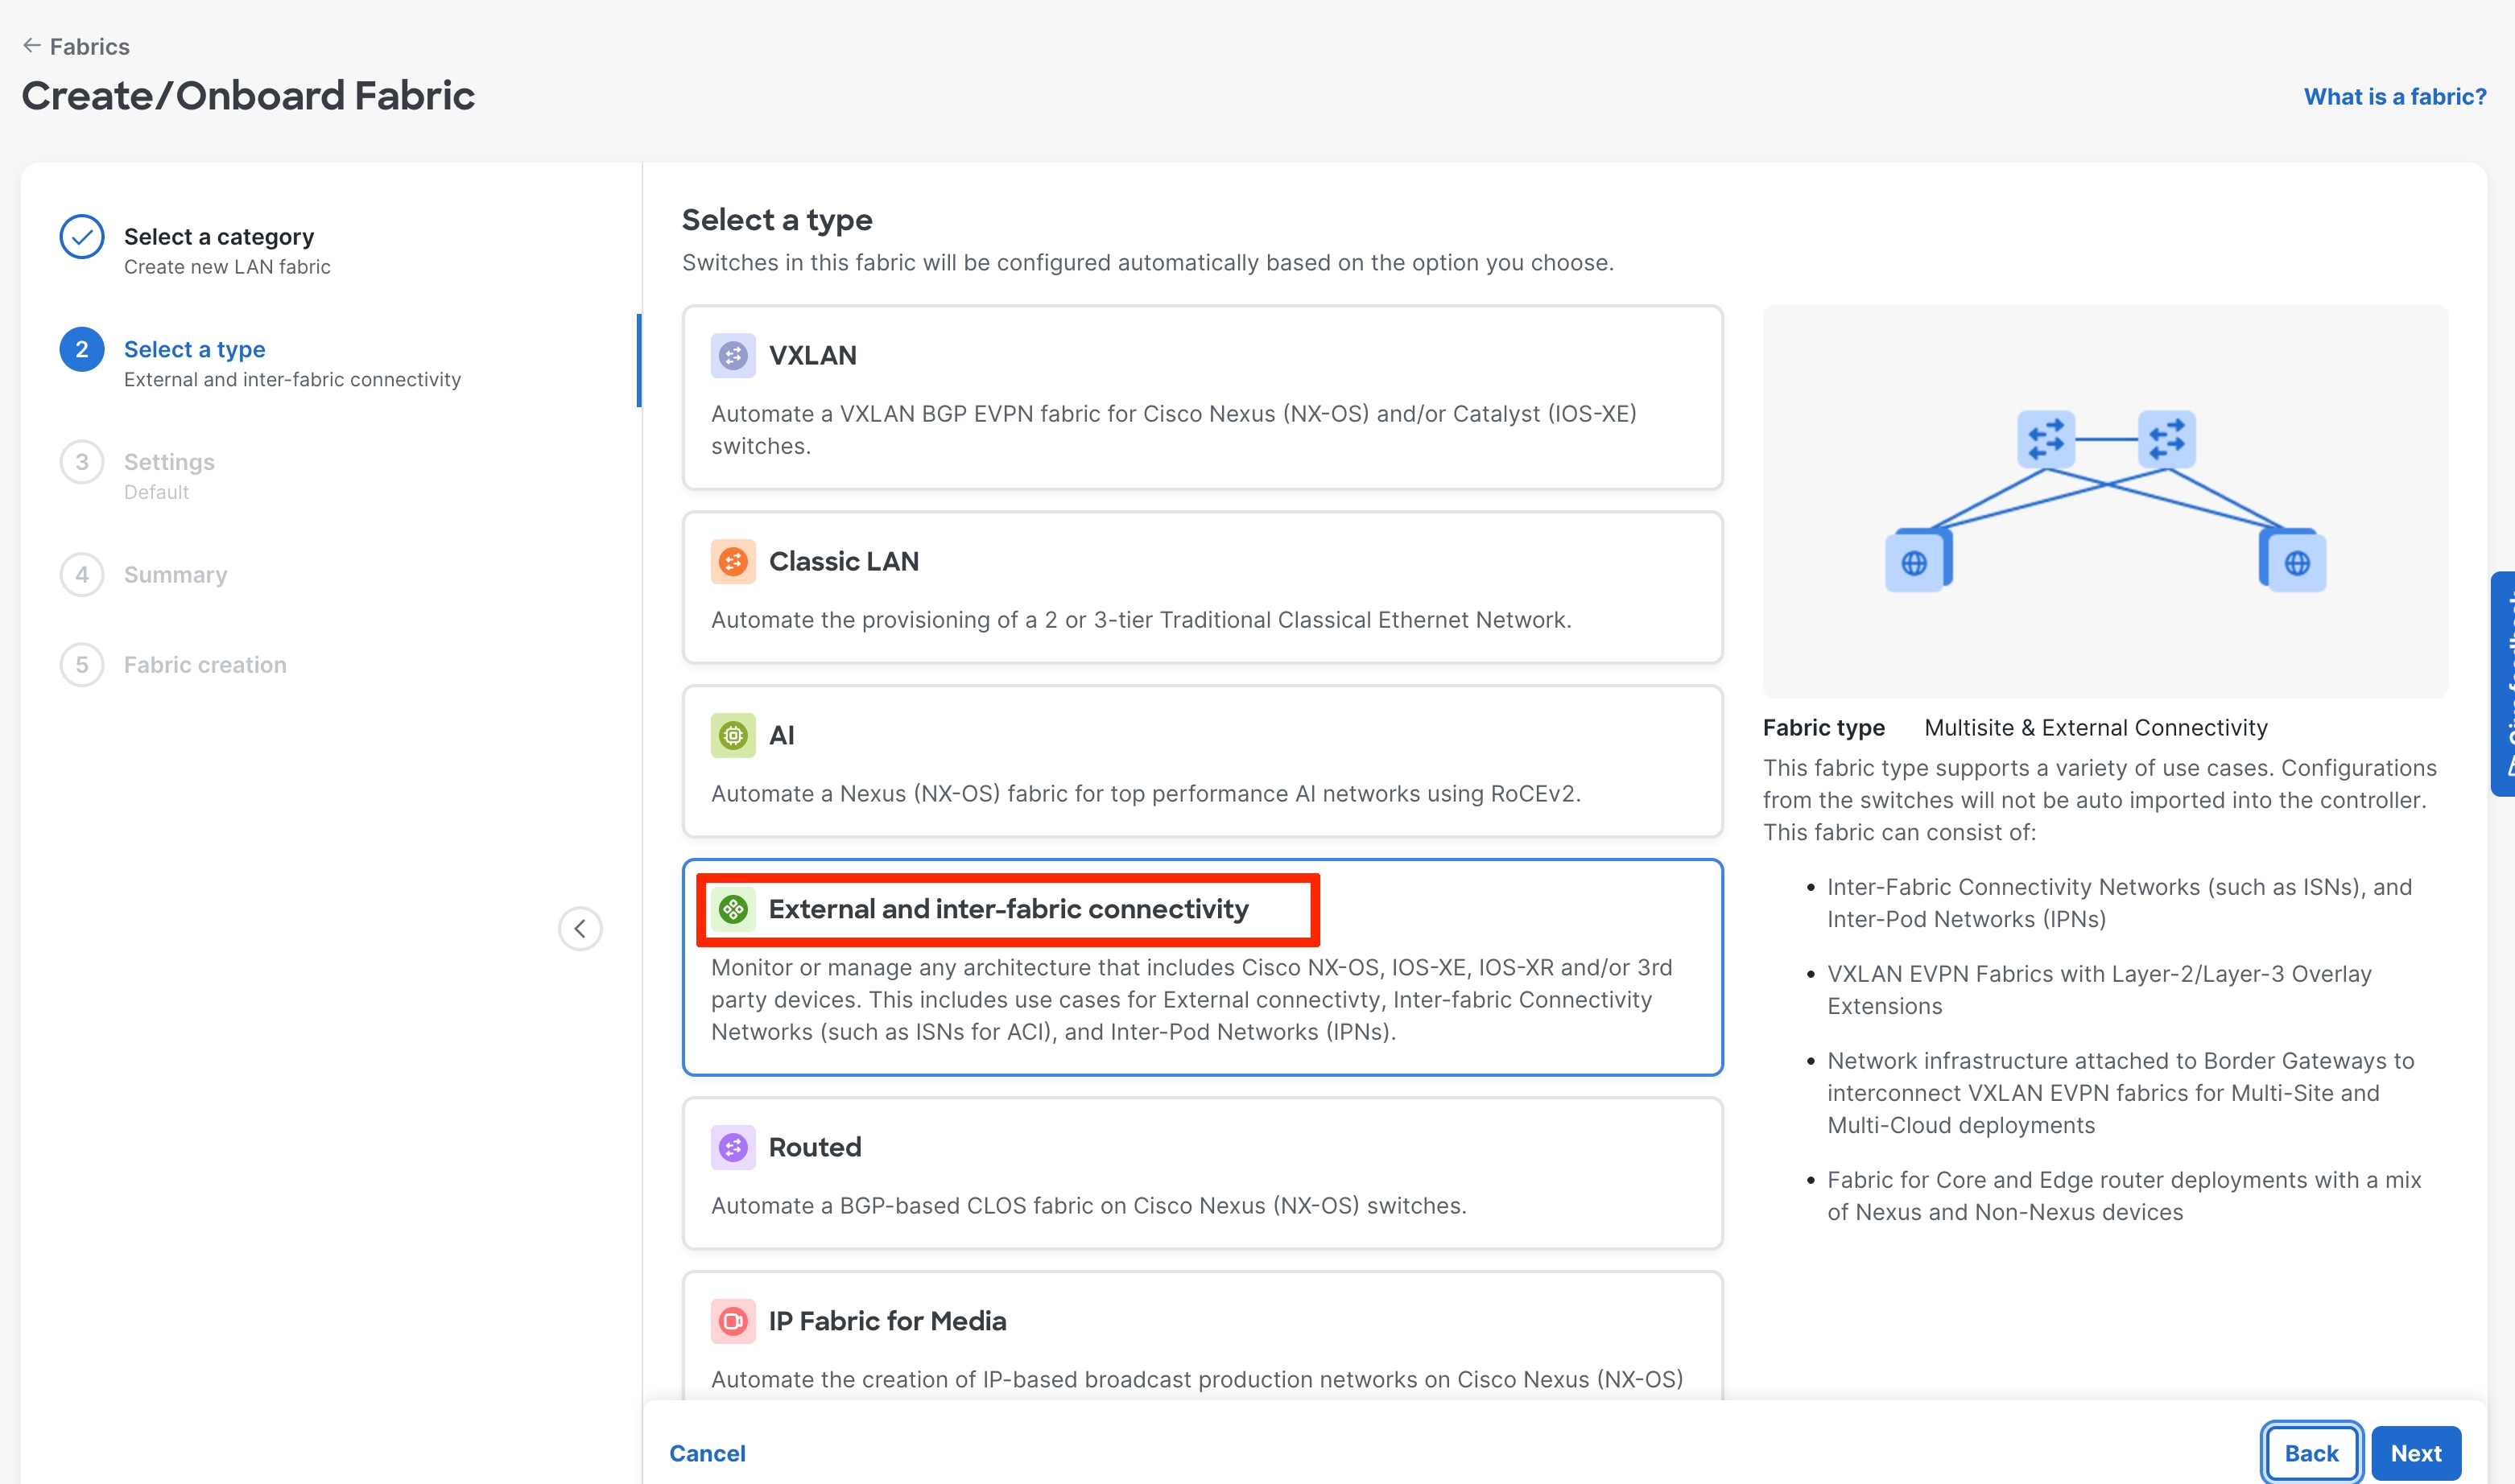This screenshot has height=1484, width=2515.
Task: Click External and inter-fabric connectivity icon
Action: click(733, 909)
